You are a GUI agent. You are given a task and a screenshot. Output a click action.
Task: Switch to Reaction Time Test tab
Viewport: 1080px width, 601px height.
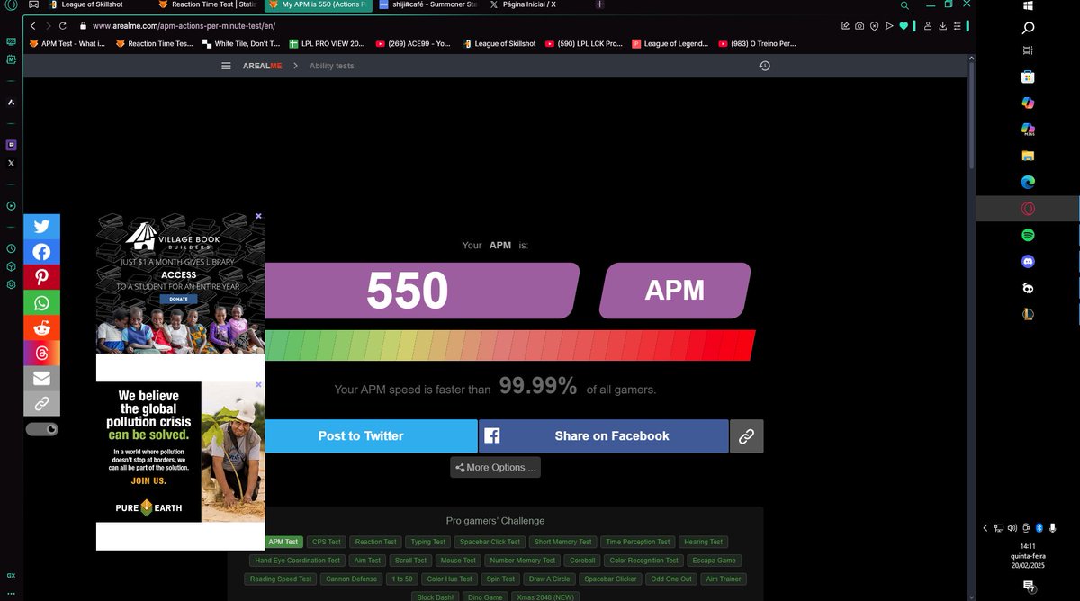click(x=206, y=4)
